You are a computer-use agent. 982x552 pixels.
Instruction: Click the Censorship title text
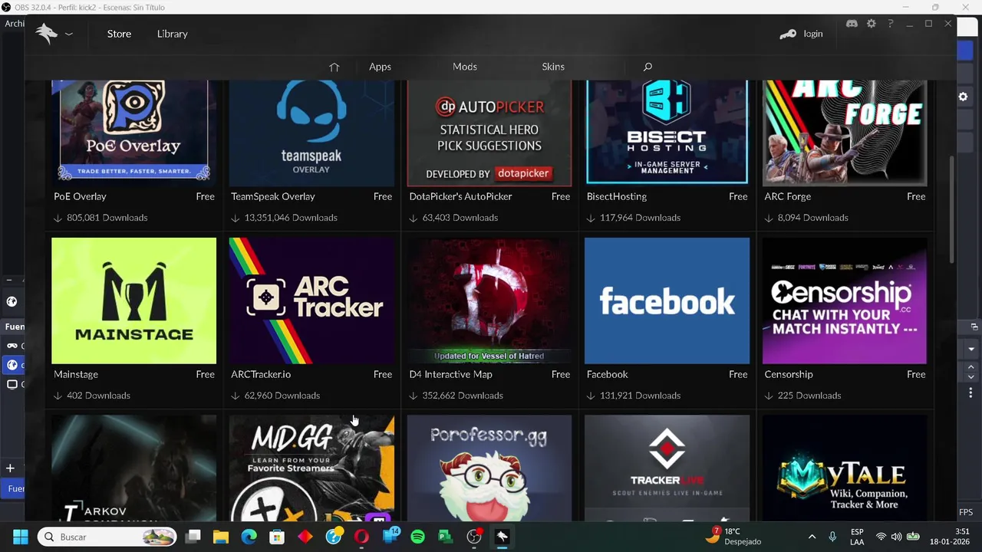coord(789,374)
